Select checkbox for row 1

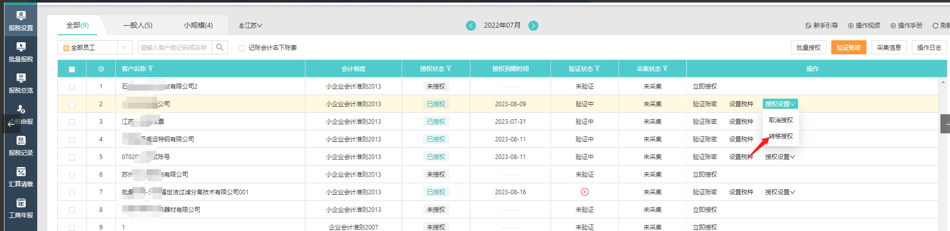[72, 87]
